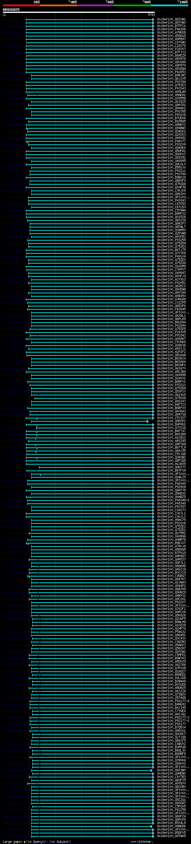Viewport: 191px width, 844px height.
Task: Select the UniRef100_Q948K2 label
Action: coord(171,108)
